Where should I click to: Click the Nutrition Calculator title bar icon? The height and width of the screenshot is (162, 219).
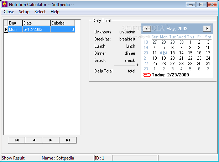[x=5, y=4]
